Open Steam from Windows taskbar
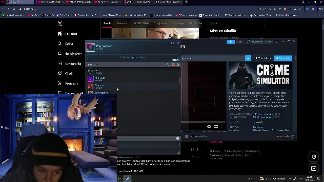This screenshot has width=324, height=182. point(127,178)
